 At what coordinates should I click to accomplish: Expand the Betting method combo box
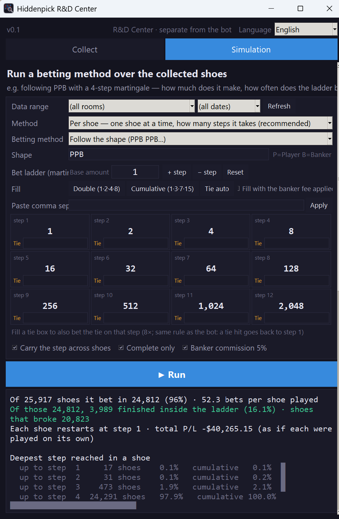[200, 139]
